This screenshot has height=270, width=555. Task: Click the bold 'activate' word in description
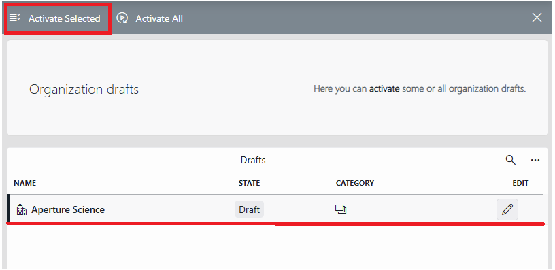click(384, 89)
